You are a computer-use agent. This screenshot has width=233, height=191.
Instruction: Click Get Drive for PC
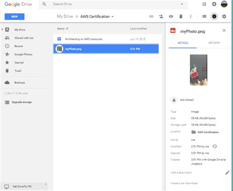(x=22, y=187)
